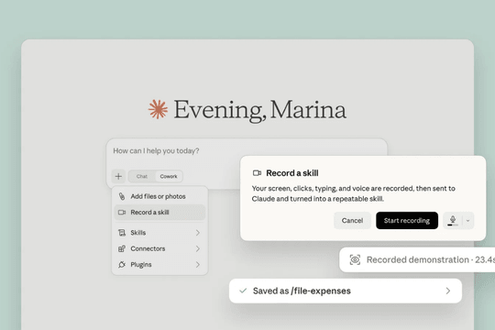The height and width of the screenshot is (330, 495).
Task: Click the camera icon in Record a skill menu item
Action: point(122,213)
